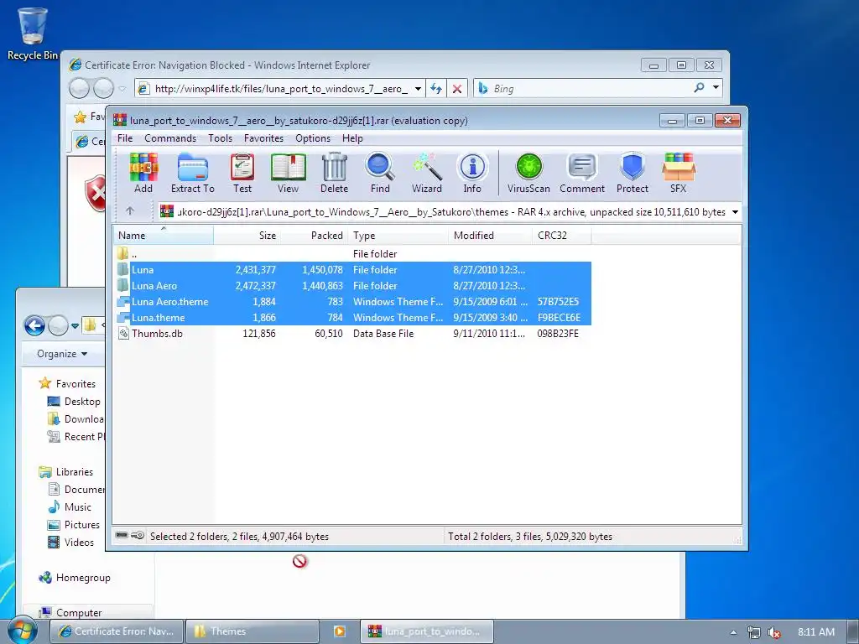Click the Comment toolbar icon
This screenshot has height=644, width=859.
(582, 173)
